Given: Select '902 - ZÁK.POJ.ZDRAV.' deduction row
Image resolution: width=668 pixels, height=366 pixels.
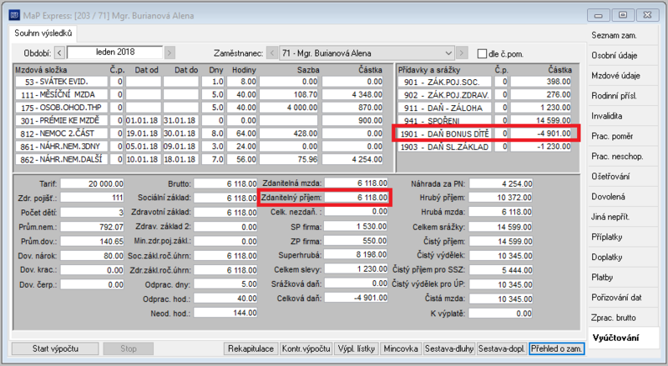Looking at the screenshot, I should 485,94.
